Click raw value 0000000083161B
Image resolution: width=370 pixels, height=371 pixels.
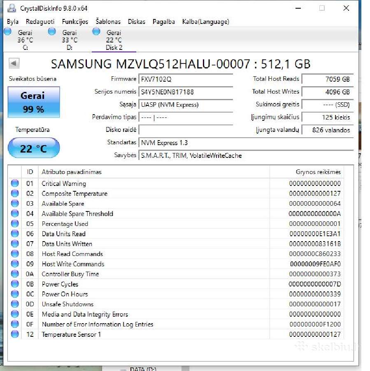(x=315, y=244)
